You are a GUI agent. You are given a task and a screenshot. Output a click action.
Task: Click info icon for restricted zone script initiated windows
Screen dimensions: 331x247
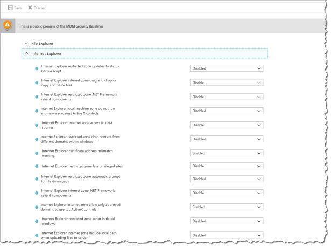click(37, 221)
